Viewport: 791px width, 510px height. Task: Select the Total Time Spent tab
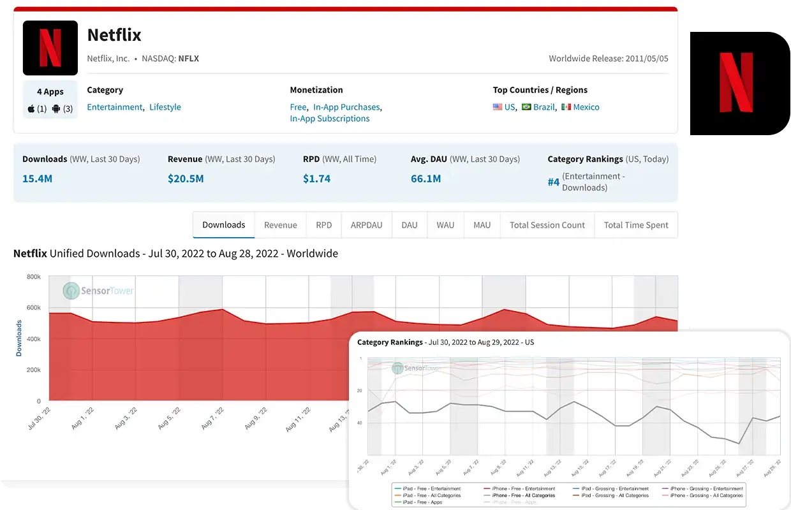(x=636, y=225)
